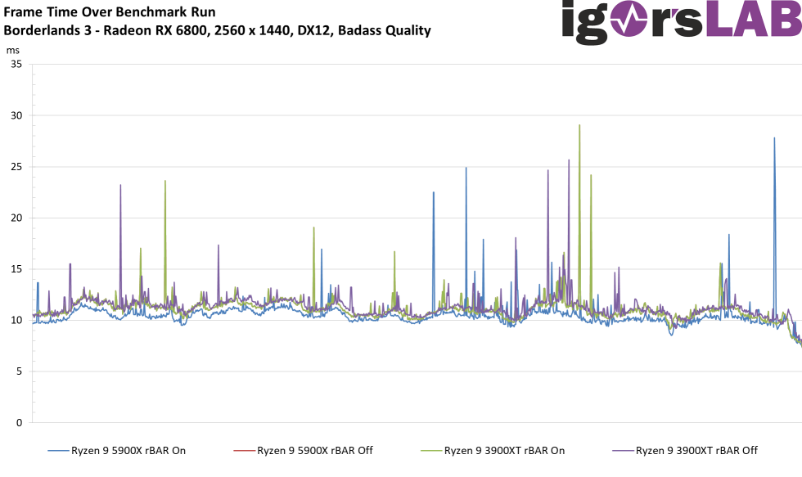The height and width of the screenshot is (477, 802).
Task: Select the 'Ryzen 9 5900X rBAR Off' legend entry
Action: pyautogui.click(x=303, y=451)
